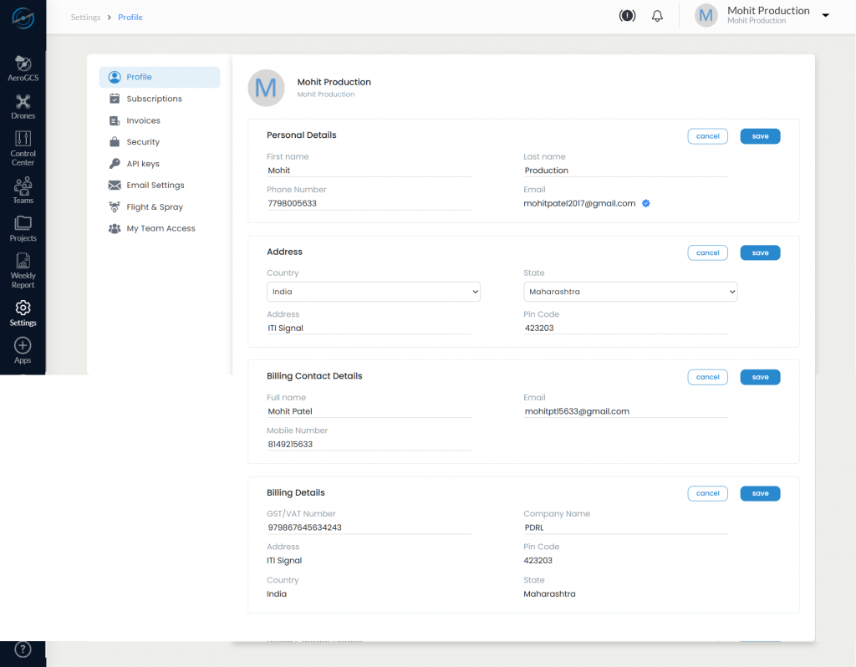The height and width of the screenshot is (667, 856).
Task: Edit billing contact Email field
Action: pos(626,411)
